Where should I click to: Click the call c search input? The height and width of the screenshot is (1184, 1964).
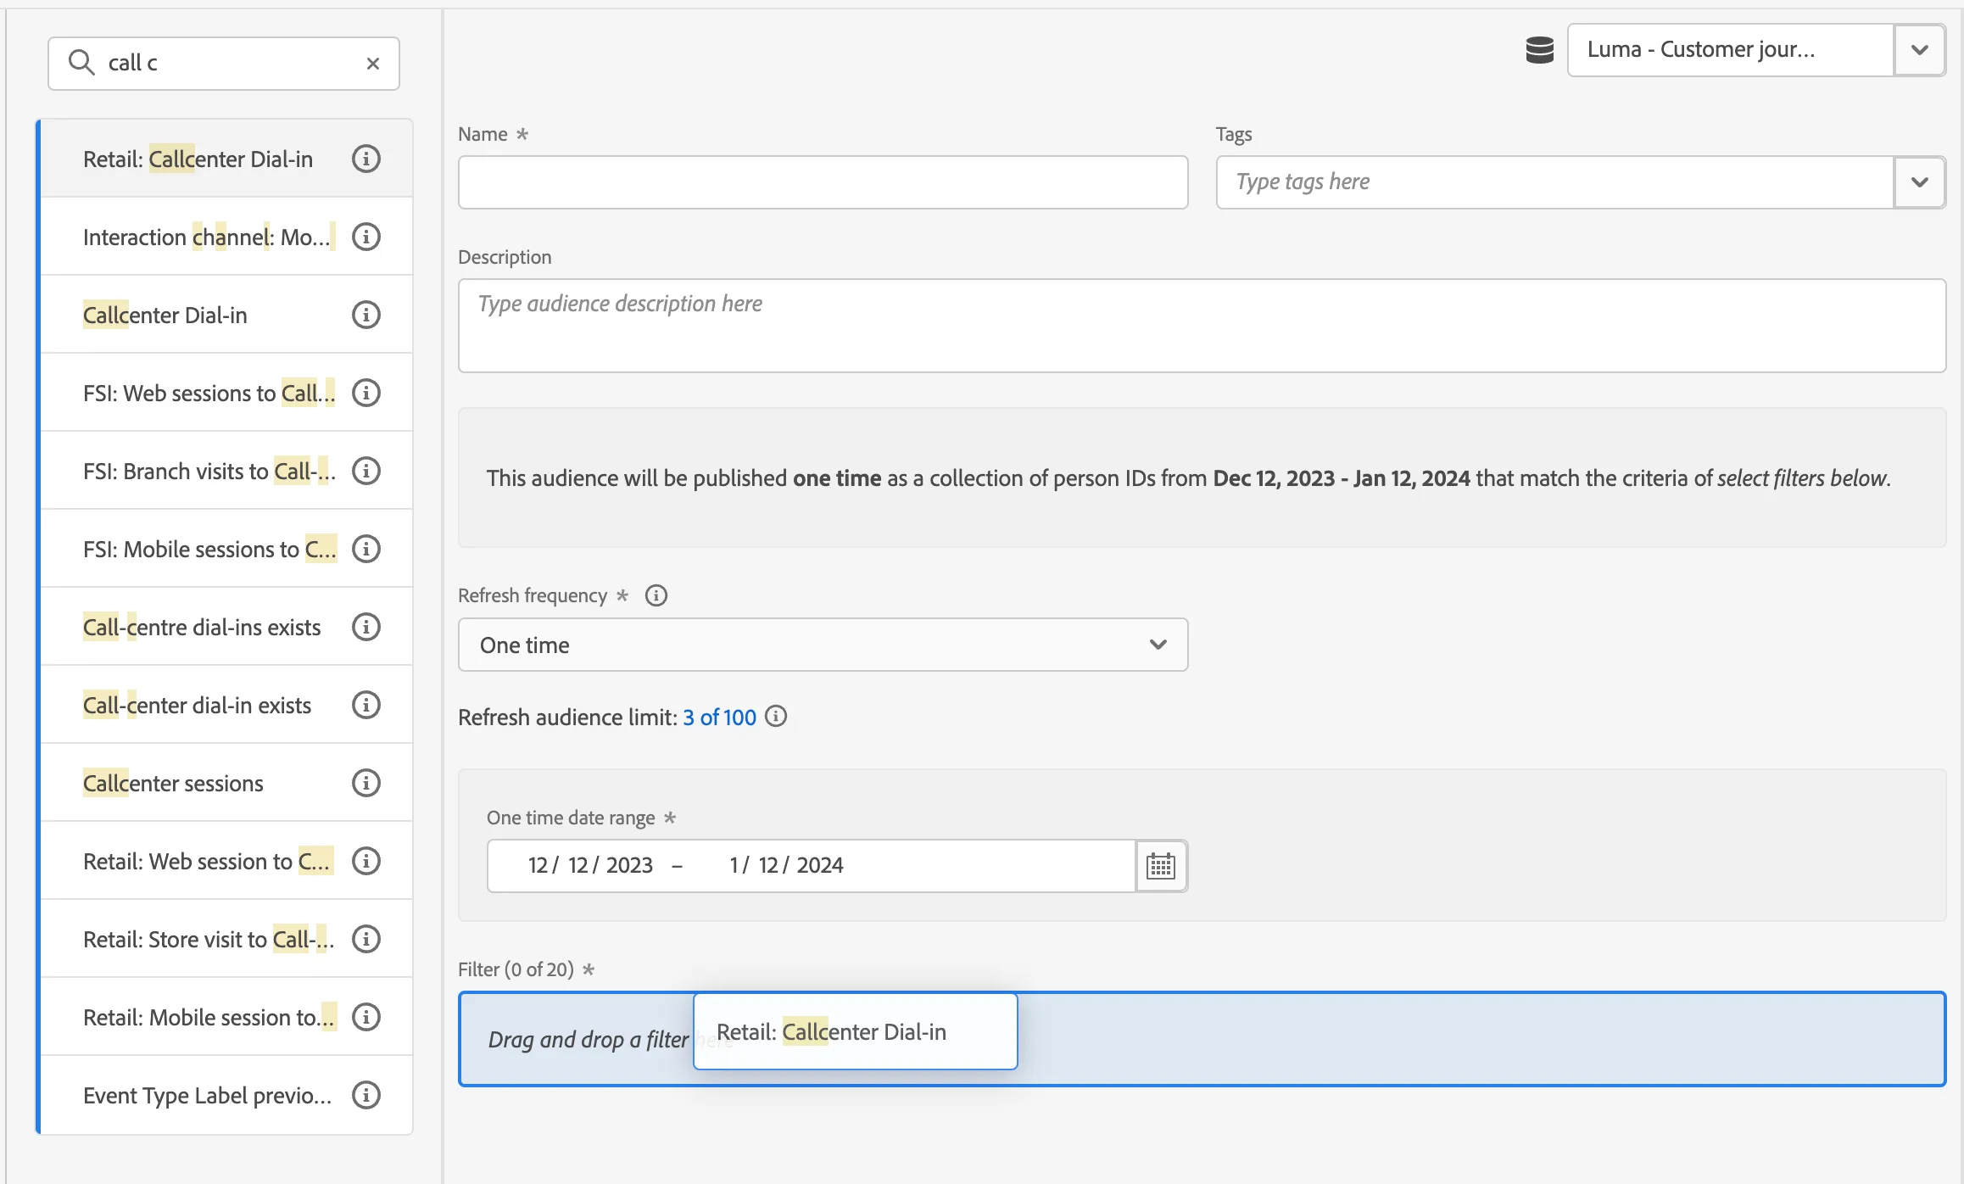[224, 64]
